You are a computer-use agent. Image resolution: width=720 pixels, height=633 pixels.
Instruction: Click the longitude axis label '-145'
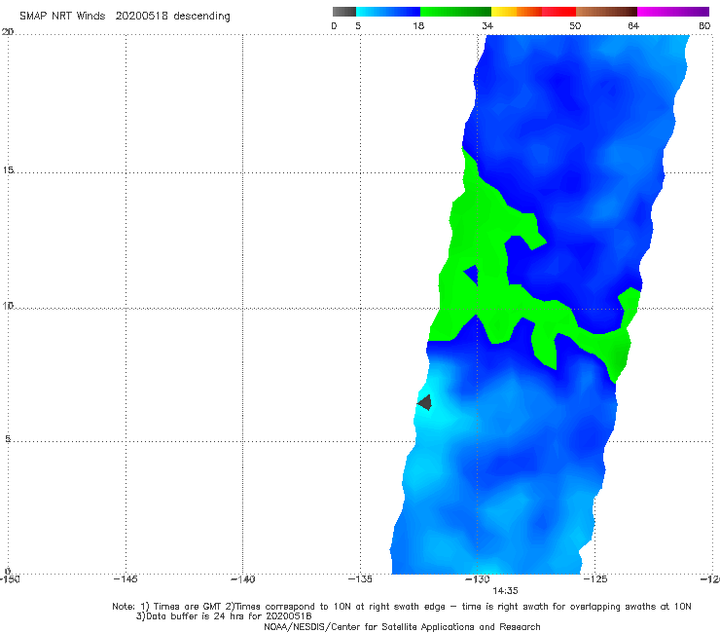tap(126, 579)
